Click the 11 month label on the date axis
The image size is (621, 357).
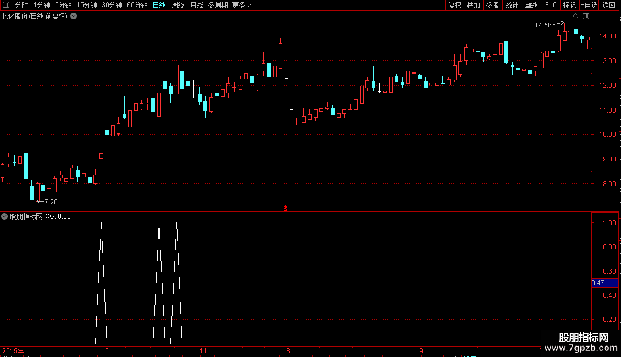[203, 350]
